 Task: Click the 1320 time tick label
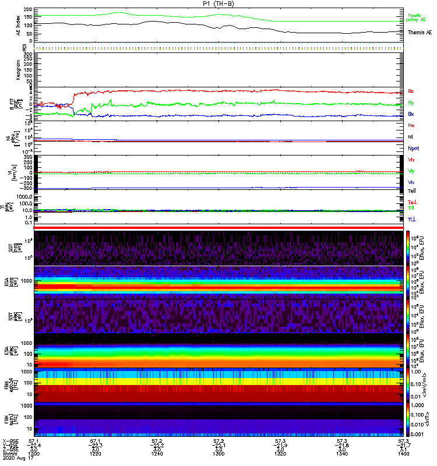click(280, 454)
